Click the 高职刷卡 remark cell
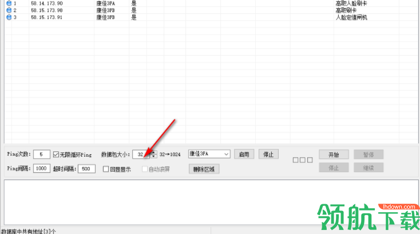 click(x=346, y=10)
